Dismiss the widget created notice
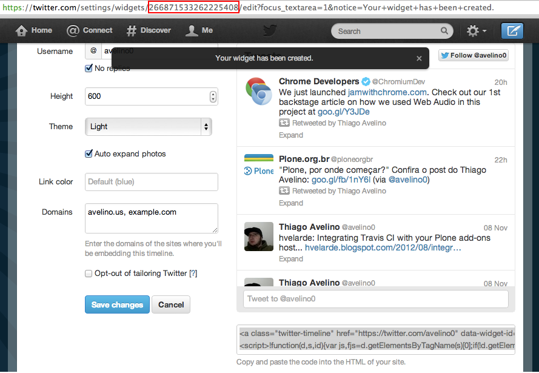539x373 pixels. 419,58
